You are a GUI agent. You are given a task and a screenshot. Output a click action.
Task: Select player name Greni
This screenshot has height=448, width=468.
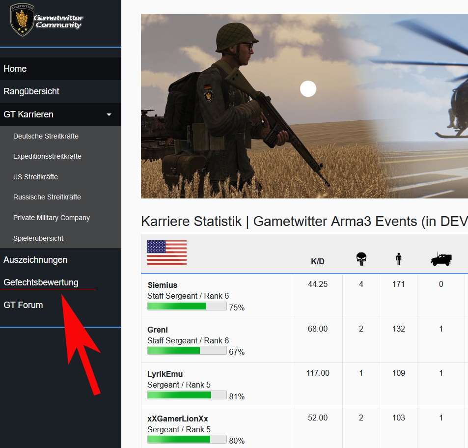tap(158, 330)
